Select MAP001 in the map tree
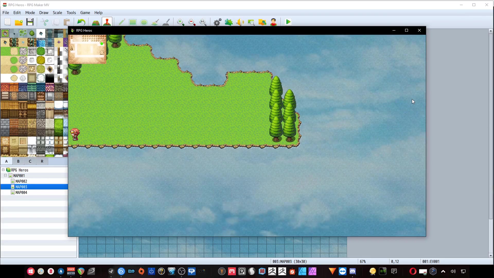The height and width of the screenshot is (278, 494). pos(19,176)
